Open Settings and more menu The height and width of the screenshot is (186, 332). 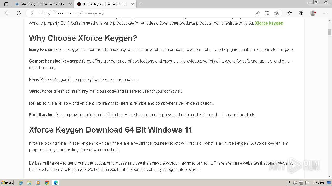coord(325,13)
